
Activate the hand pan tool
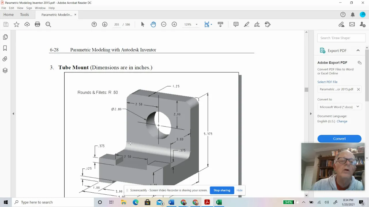pos(153,24)
